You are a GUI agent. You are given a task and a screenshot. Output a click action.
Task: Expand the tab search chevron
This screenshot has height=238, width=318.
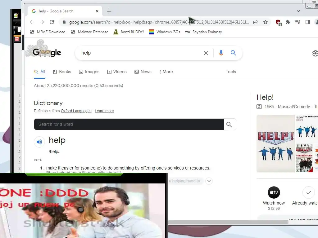click(298, 11)
